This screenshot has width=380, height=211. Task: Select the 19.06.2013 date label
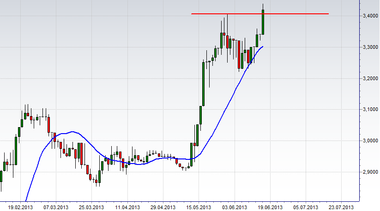270,207
